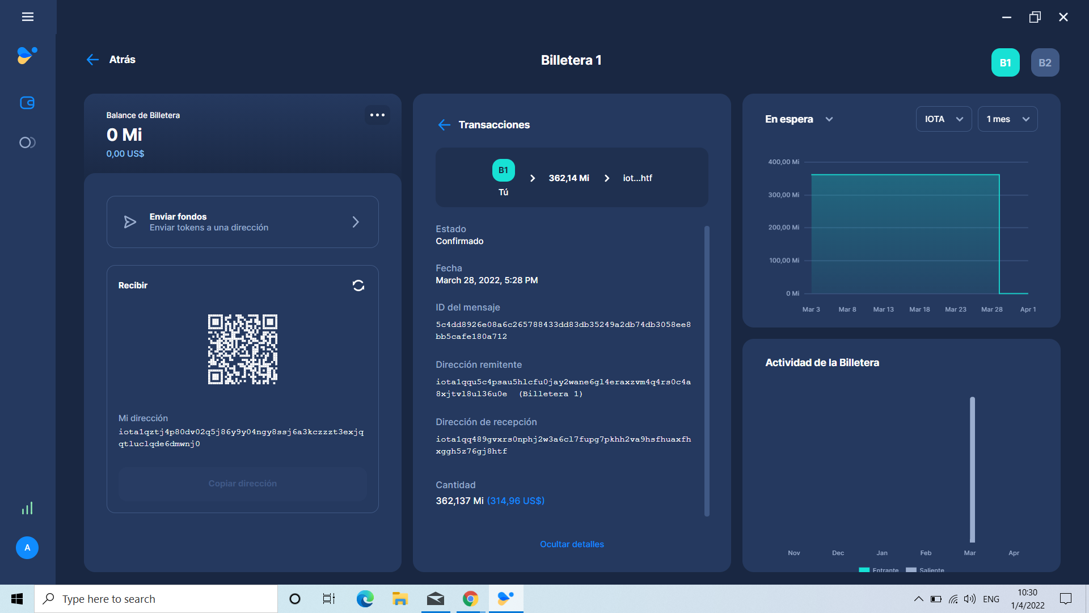Viewport: 1089px width, 613px height.
Task: Click the 0,00 US$ balance value
Action: coord(125,154)
